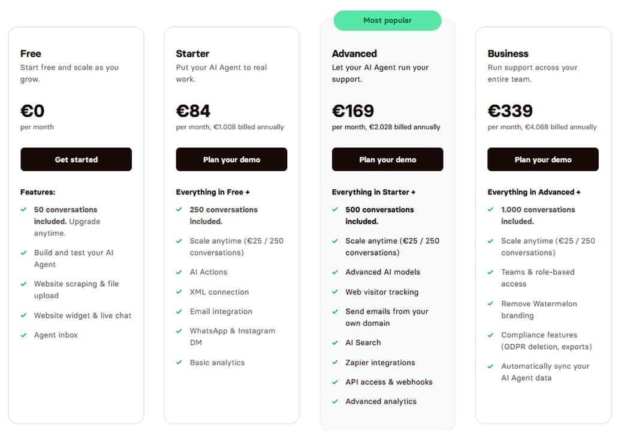Screen dimensions: 627x431
Task: Click Email integration feature text
Action: click(221, 311)
